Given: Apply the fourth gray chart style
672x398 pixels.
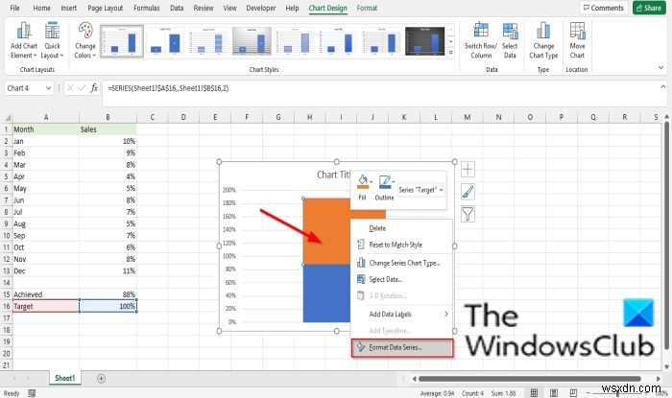Looking at the screenshot, I should pyautogui.click(x=252, y=41).
